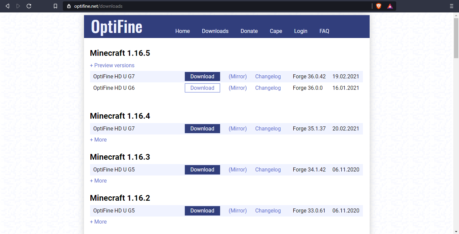Click OptiFine HD U G7 name under 1.16.4
459x234 pixels.
click(x=114, y=128)
